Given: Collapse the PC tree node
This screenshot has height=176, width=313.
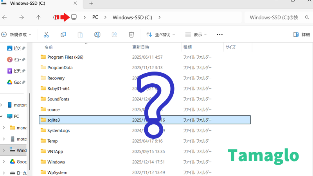Looking at the screenshot, I should [3, 116].
